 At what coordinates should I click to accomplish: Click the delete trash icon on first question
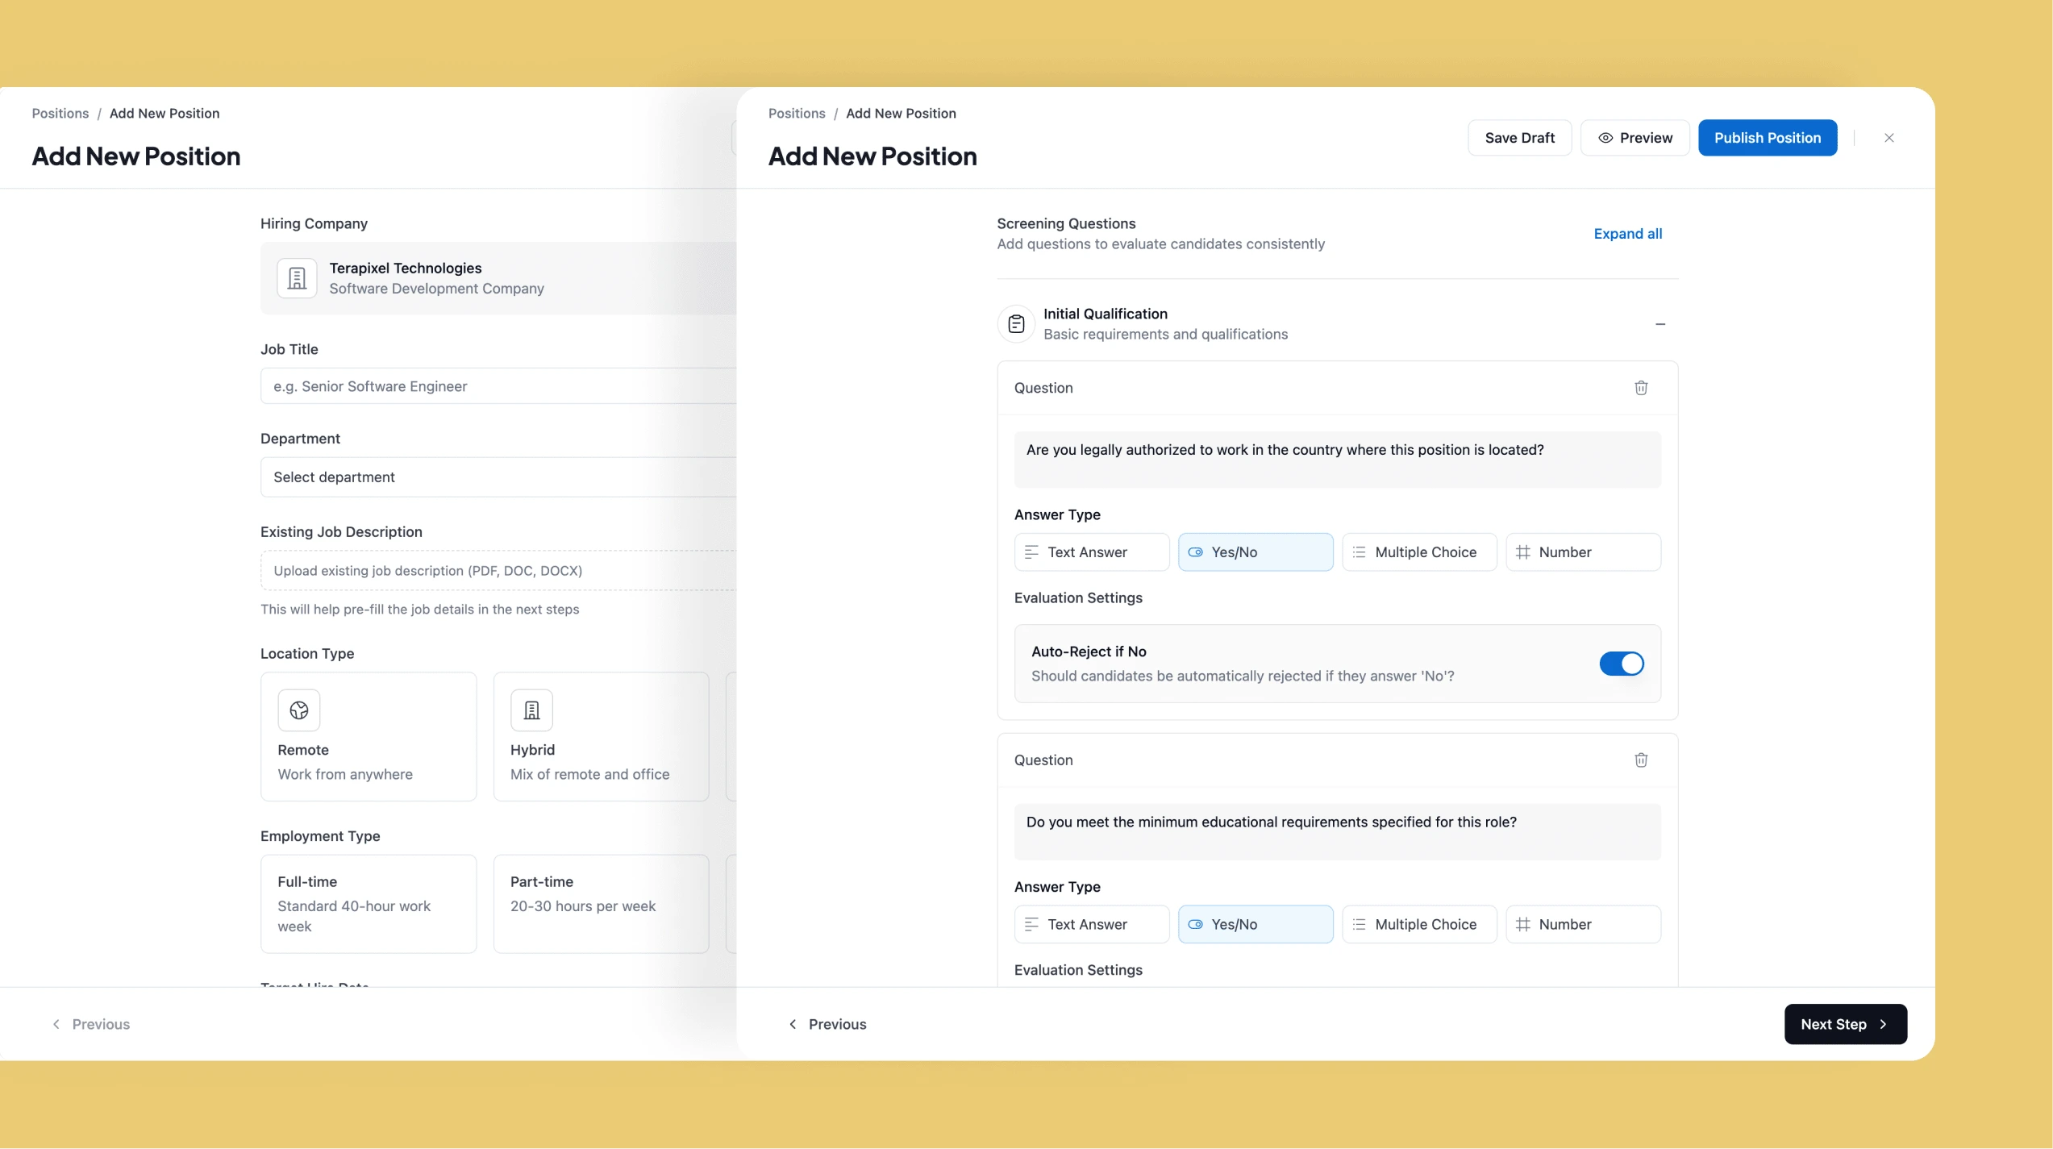(x=1640, y=388)
